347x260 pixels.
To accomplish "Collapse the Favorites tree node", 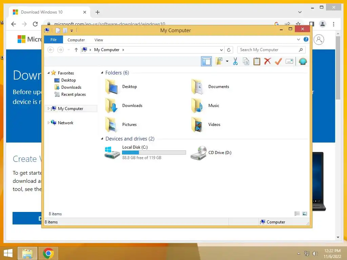I will 48,73.
